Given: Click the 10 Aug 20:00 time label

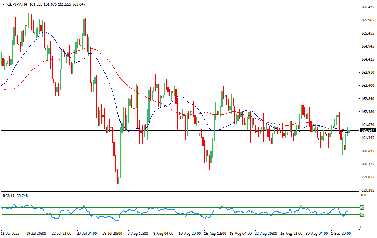Looking at the screenshot, I should [189, 234].
